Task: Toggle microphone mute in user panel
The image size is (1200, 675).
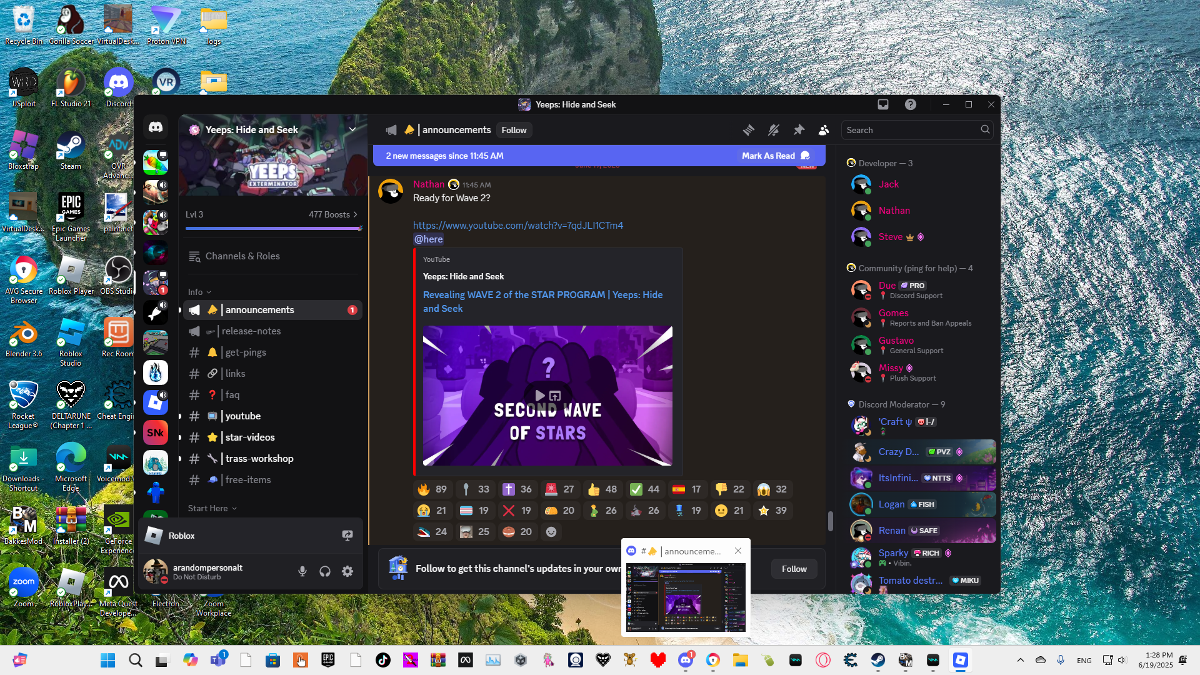Action: pyautogui.click(x=302, y=571)
